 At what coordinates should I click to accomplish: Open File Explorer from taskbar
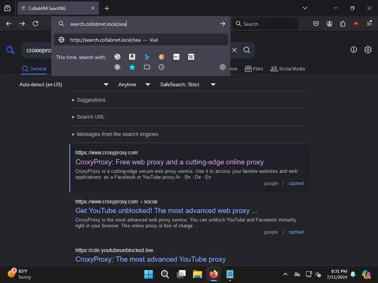[197, 274]
